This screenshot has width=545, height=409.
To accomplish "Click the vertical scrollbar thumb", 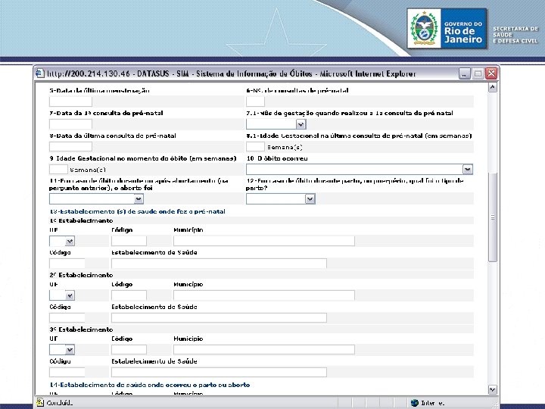I will click(493, 217).
